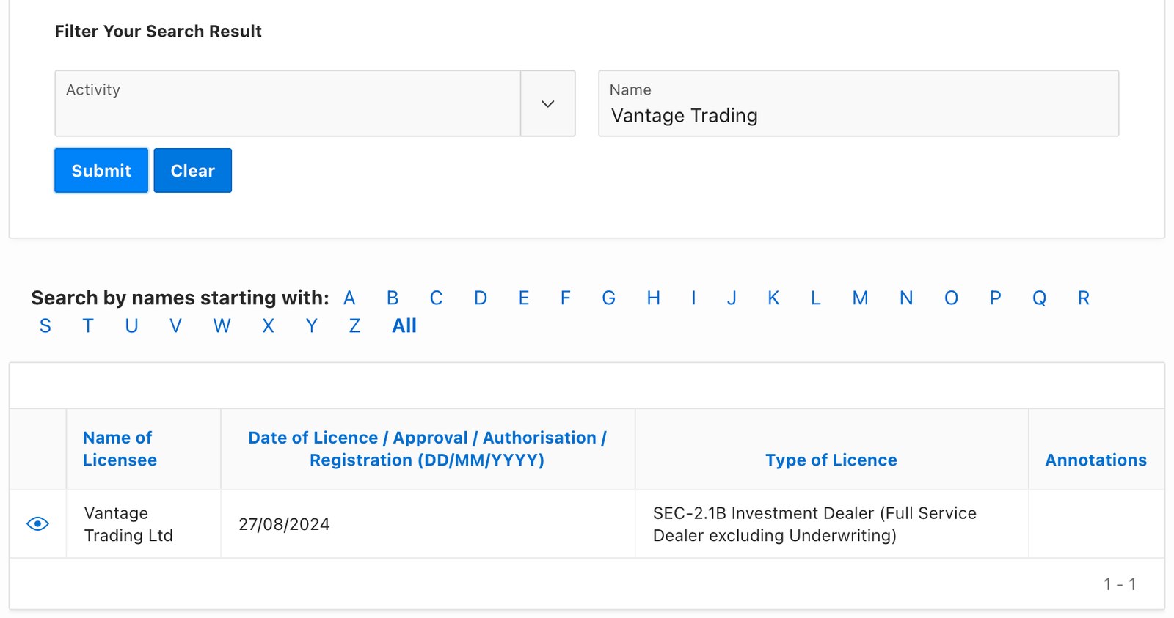Sort by Date of Licence column header

point(427,449)
